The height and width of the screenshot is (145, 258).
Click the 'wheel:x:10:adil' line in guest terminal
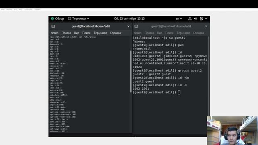point(58,64)
